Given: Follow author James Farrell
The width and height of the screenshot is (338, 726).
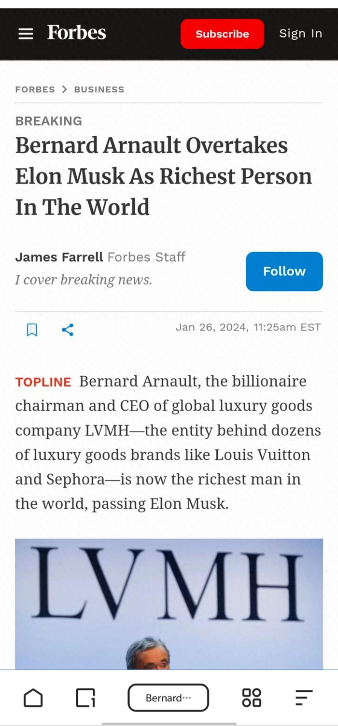Looking at the screenshot, I should click(284, 271).
